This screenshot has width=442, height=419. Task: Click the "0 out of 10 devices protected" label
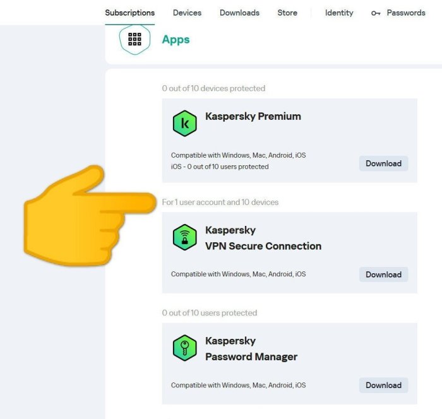[x=213, y=88]
